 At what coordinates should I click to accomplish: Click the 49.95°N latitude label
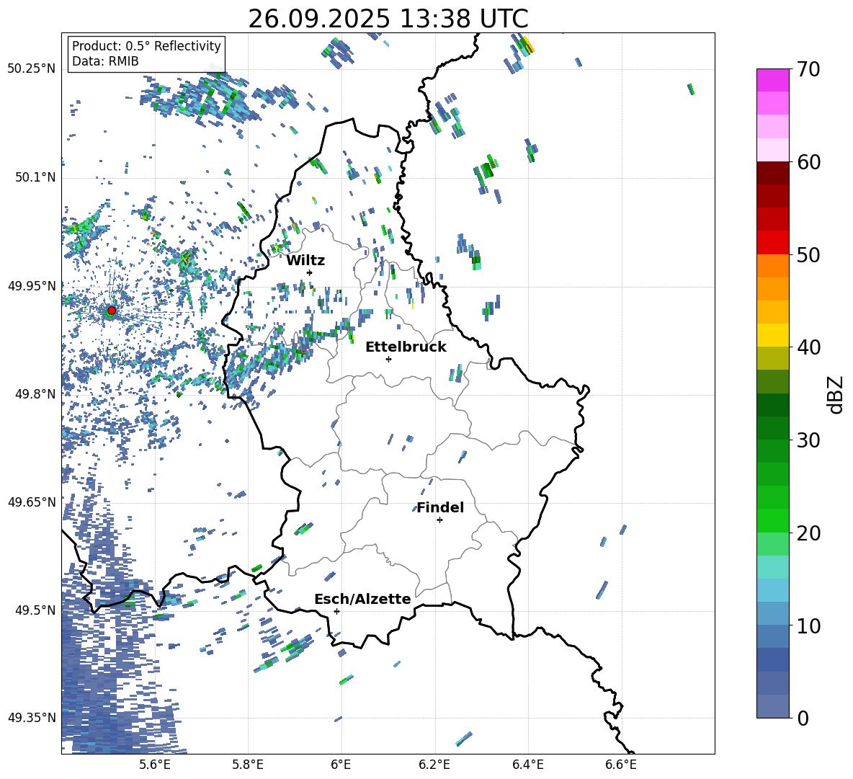pyautogui.click(x=32, y=285)
